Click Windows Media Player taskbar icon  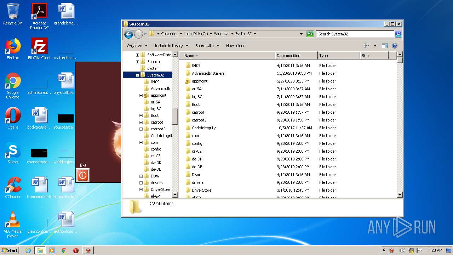52,250
